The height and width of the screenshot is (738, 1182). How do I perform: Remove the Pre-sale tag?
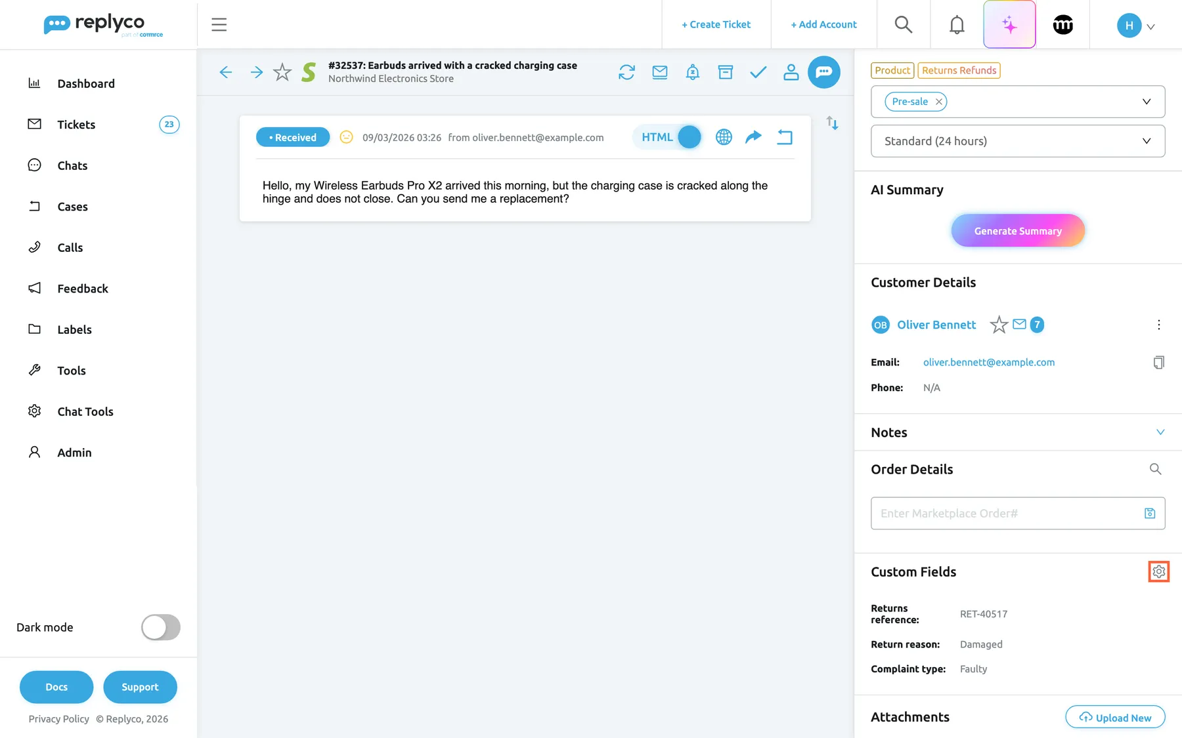coord(939,102)
